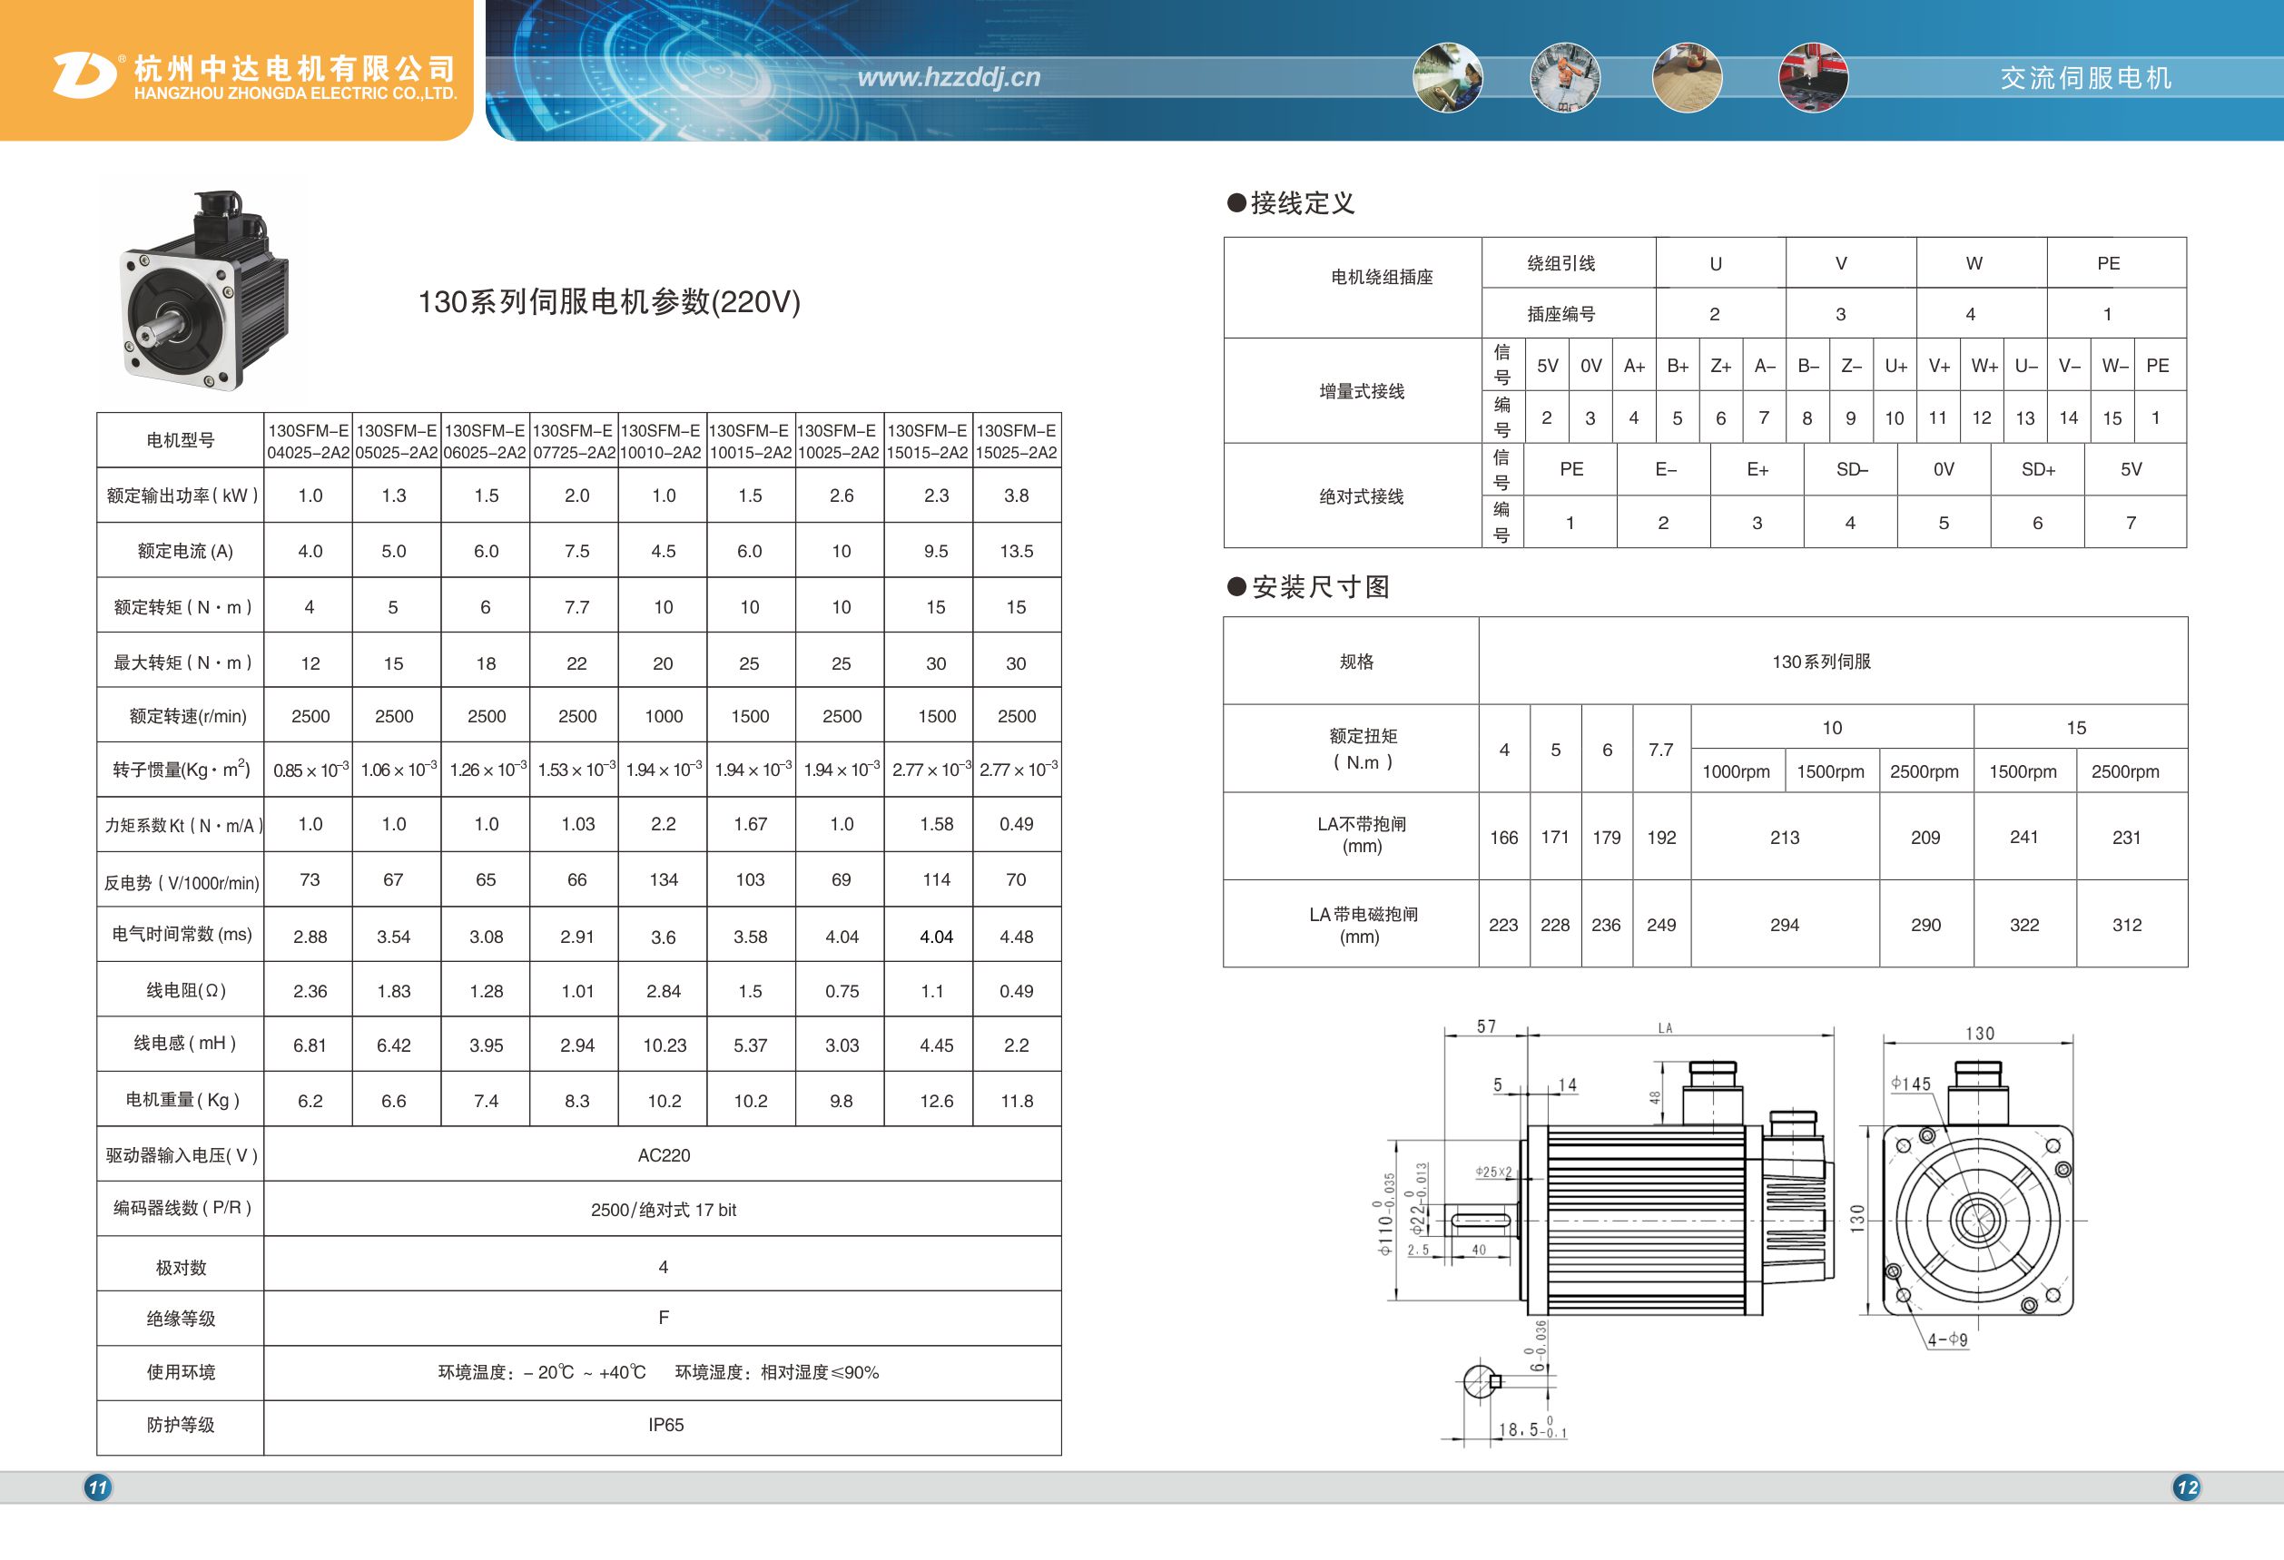Click the 额定输出功率(kW) row label
The height and width of the screenshot is (1560, 2284).
[x=182, y=495]
